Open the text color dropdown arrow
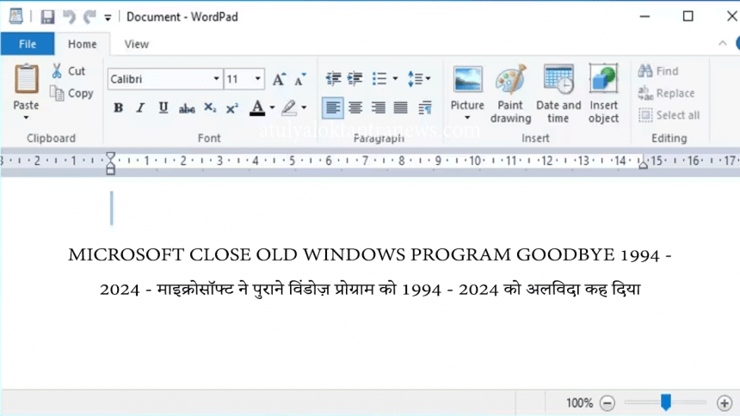 (272, 108)
